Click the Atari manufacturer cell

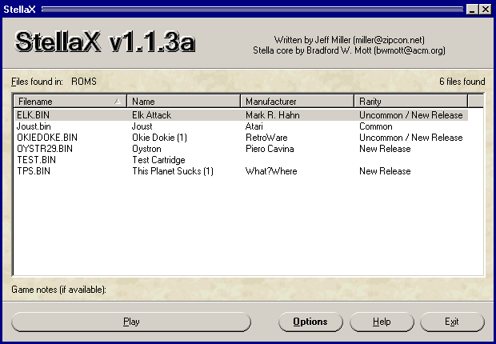point(256,126)
